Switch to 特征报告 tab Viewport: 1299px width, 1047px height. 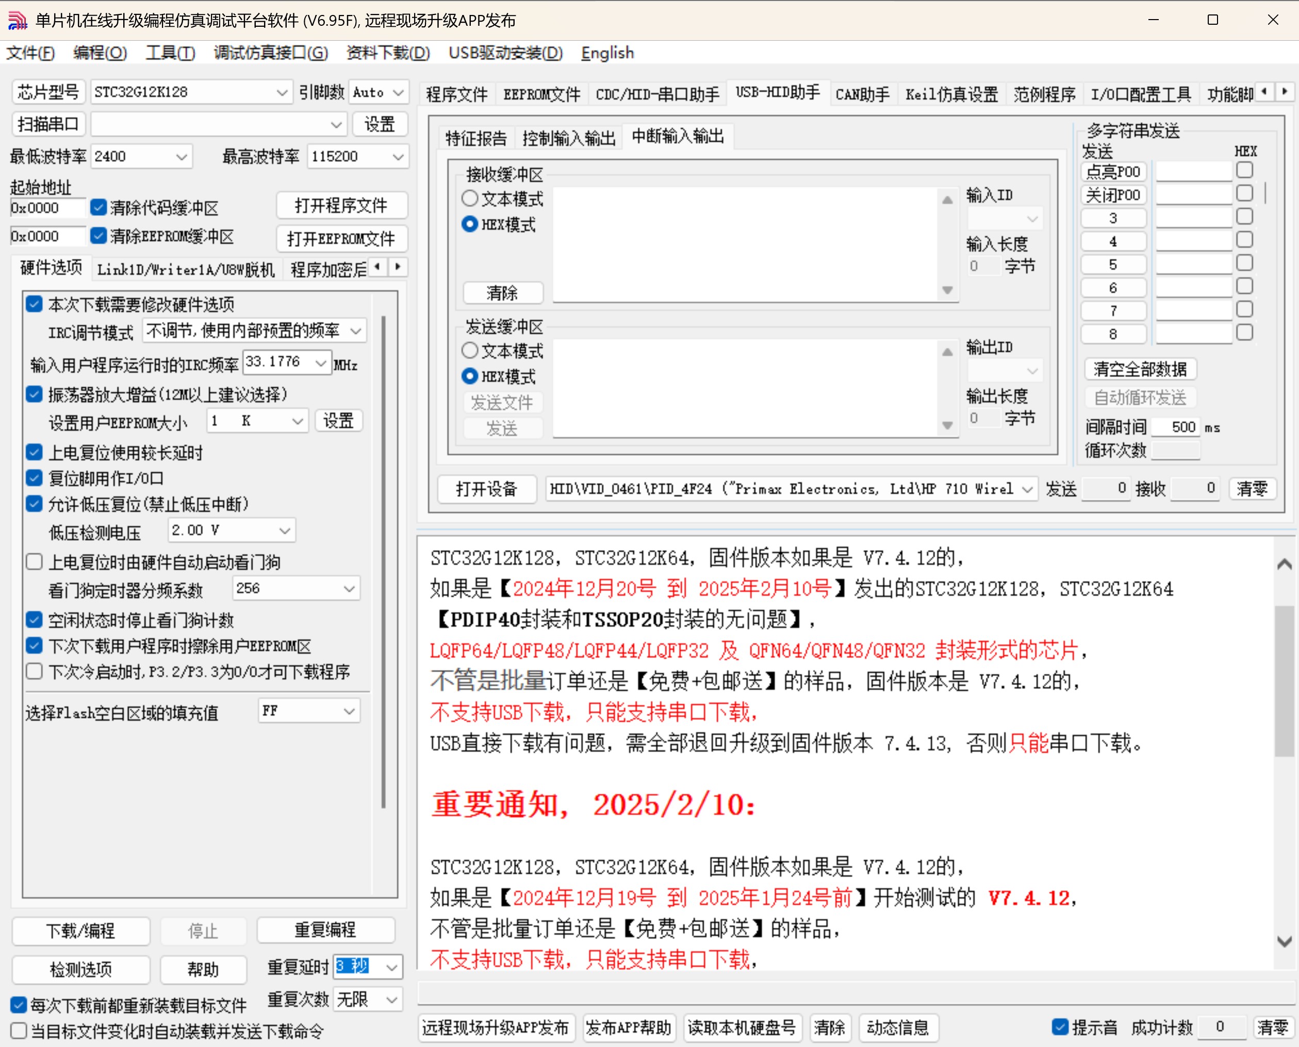(476, 138)
